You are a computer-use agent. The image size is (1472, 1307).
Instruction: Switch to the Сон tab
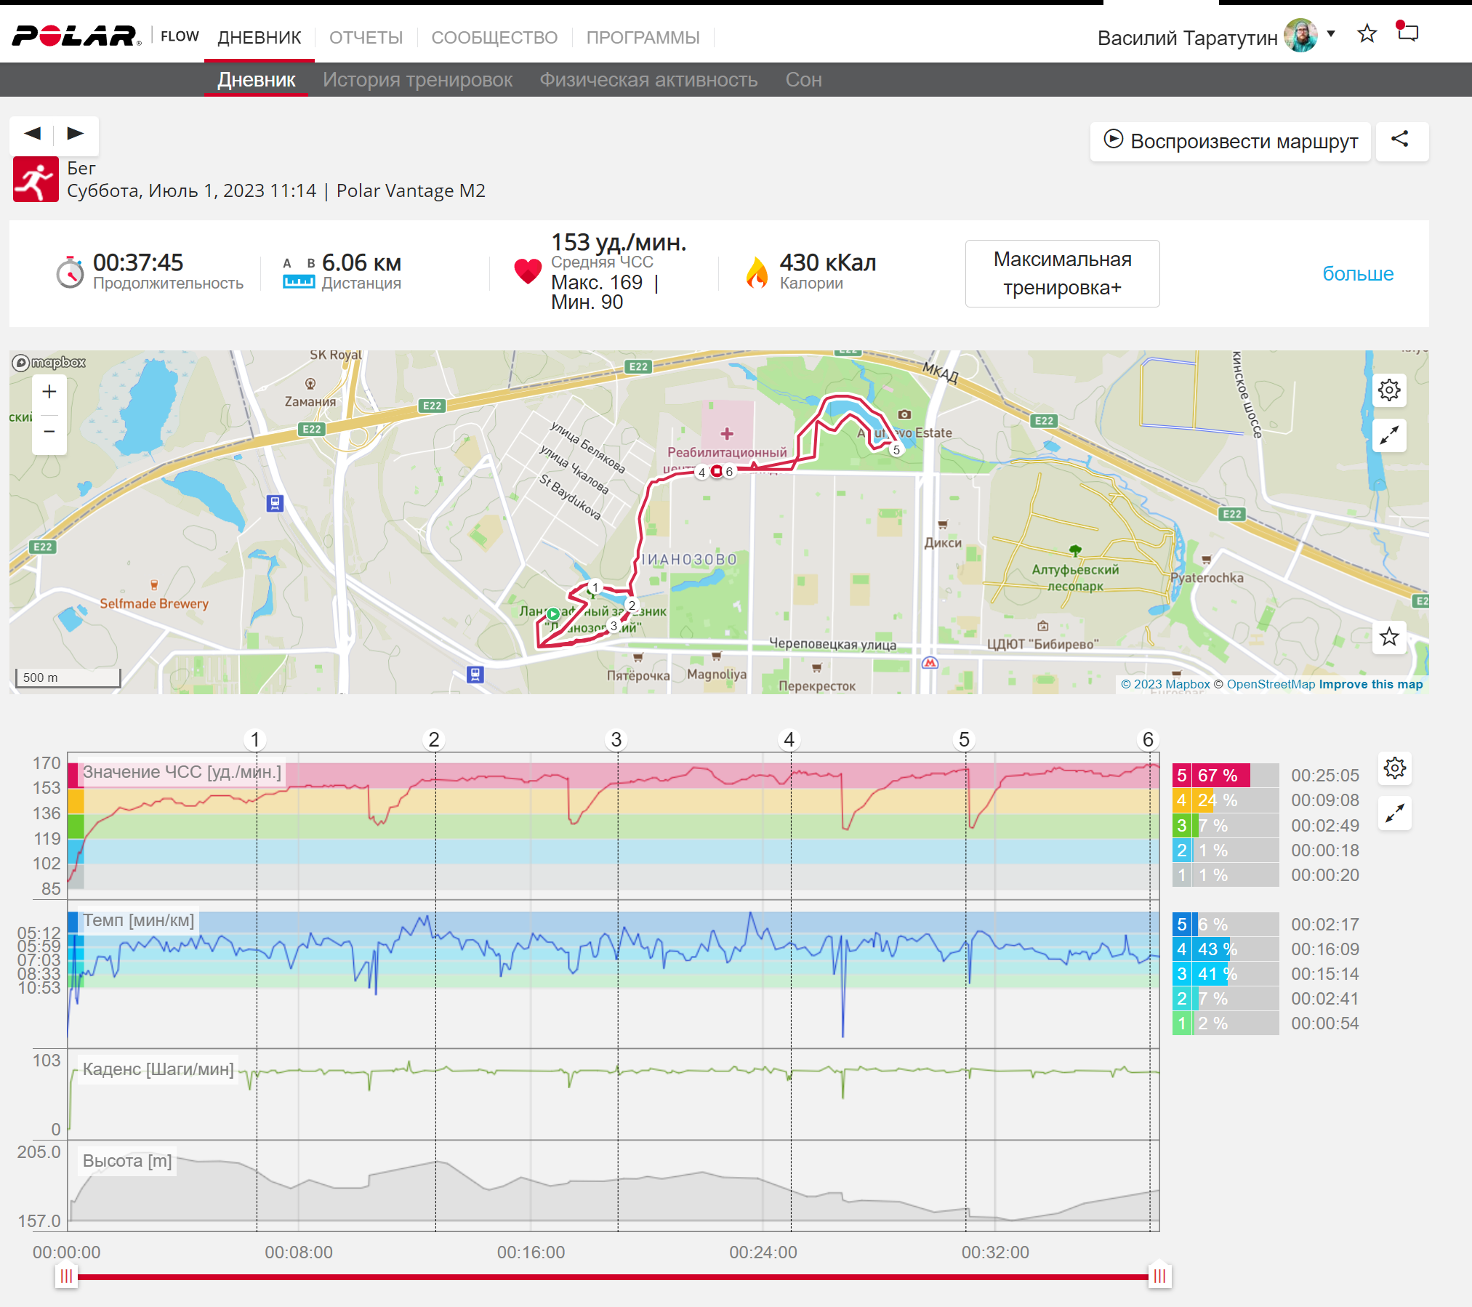click(803, 80)
